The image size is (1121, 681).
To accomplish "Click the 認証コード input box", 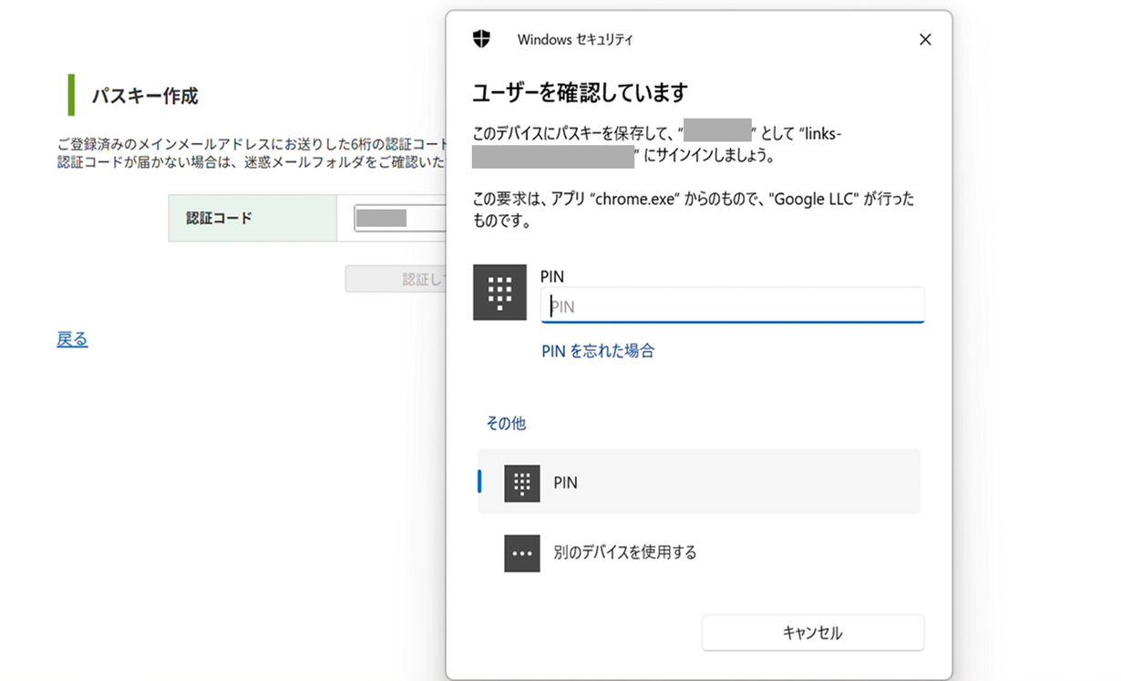I will (x=400, y=218).
